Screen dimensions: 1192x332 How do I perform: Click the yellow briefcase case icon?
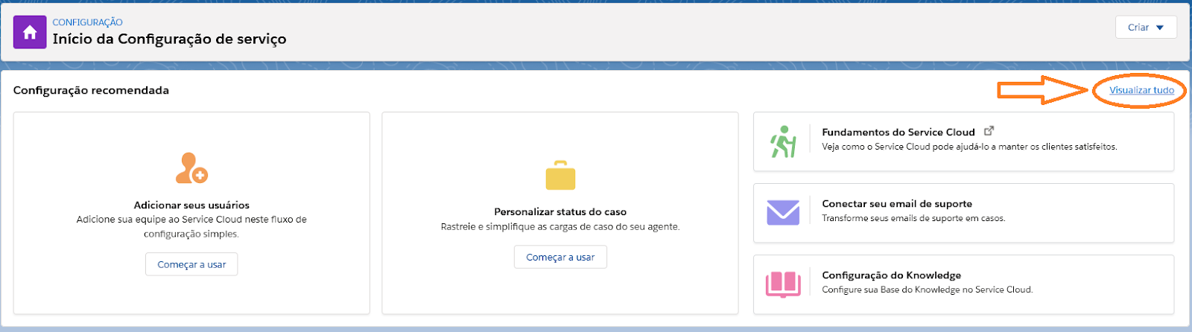point(560,175)
